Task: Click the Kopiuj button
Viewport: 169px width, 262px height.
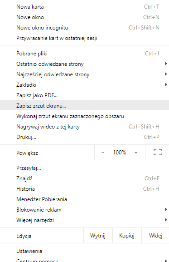Action: point(127,236)
